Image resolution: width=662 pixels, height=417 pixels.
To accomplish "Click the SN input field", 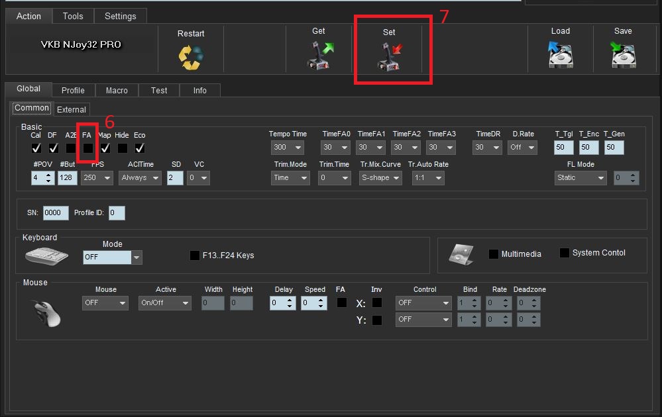I will point(55,213).
